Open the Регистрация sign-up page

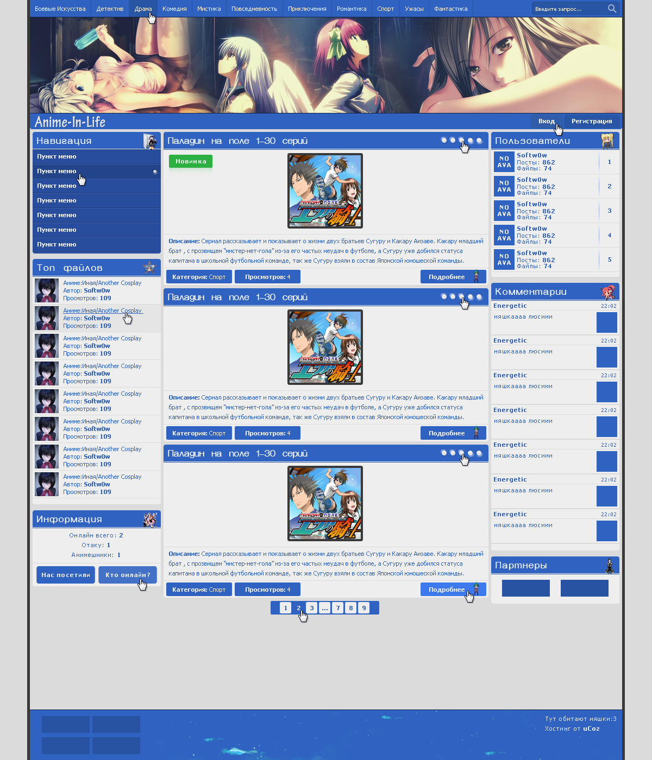[592, 121]
